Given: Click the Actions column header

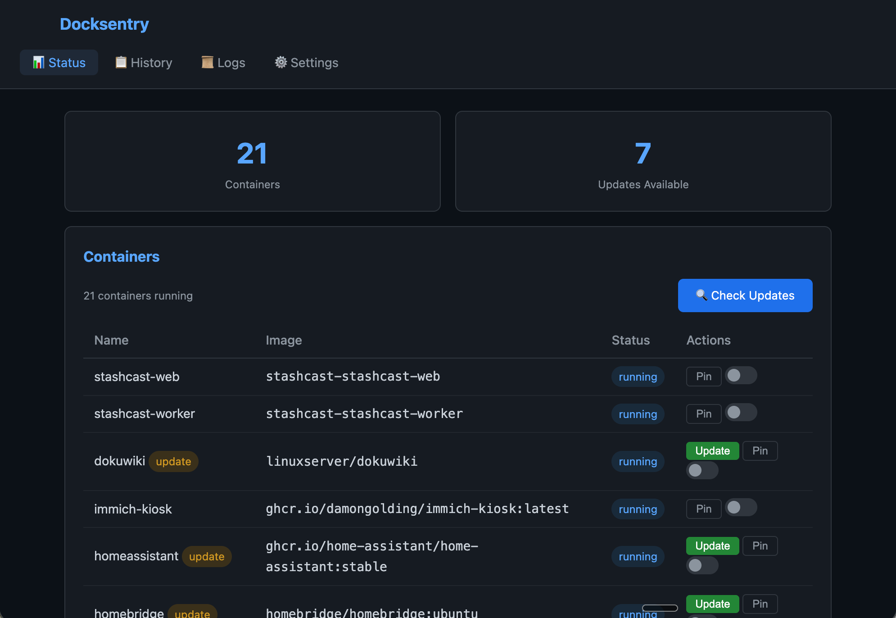Looking at the screenshot, I should (x=708, y=340).
